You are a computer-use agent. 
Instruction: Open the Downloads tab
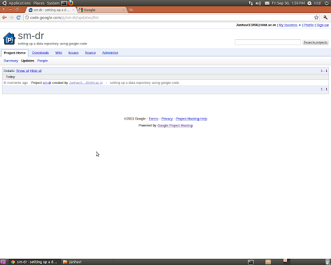coord(40,53)
